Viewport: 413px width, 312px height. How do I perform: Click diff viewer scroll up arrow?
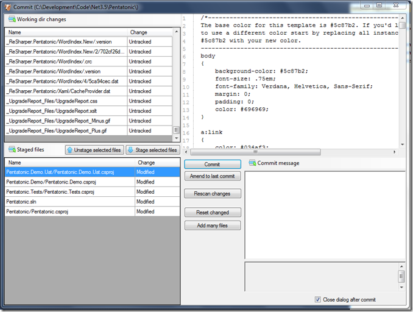(402, 18)
